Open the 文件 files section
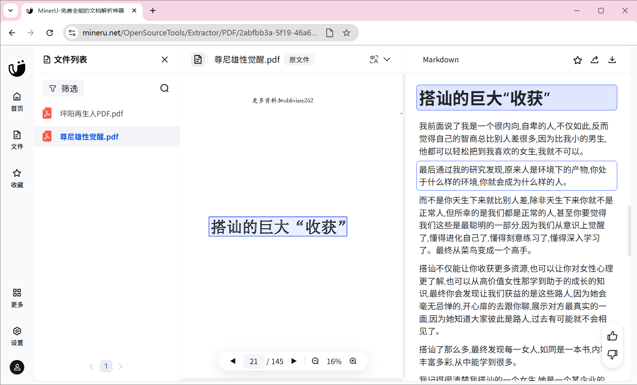Screen dimensions: 637x385 [x=17, y=140]
